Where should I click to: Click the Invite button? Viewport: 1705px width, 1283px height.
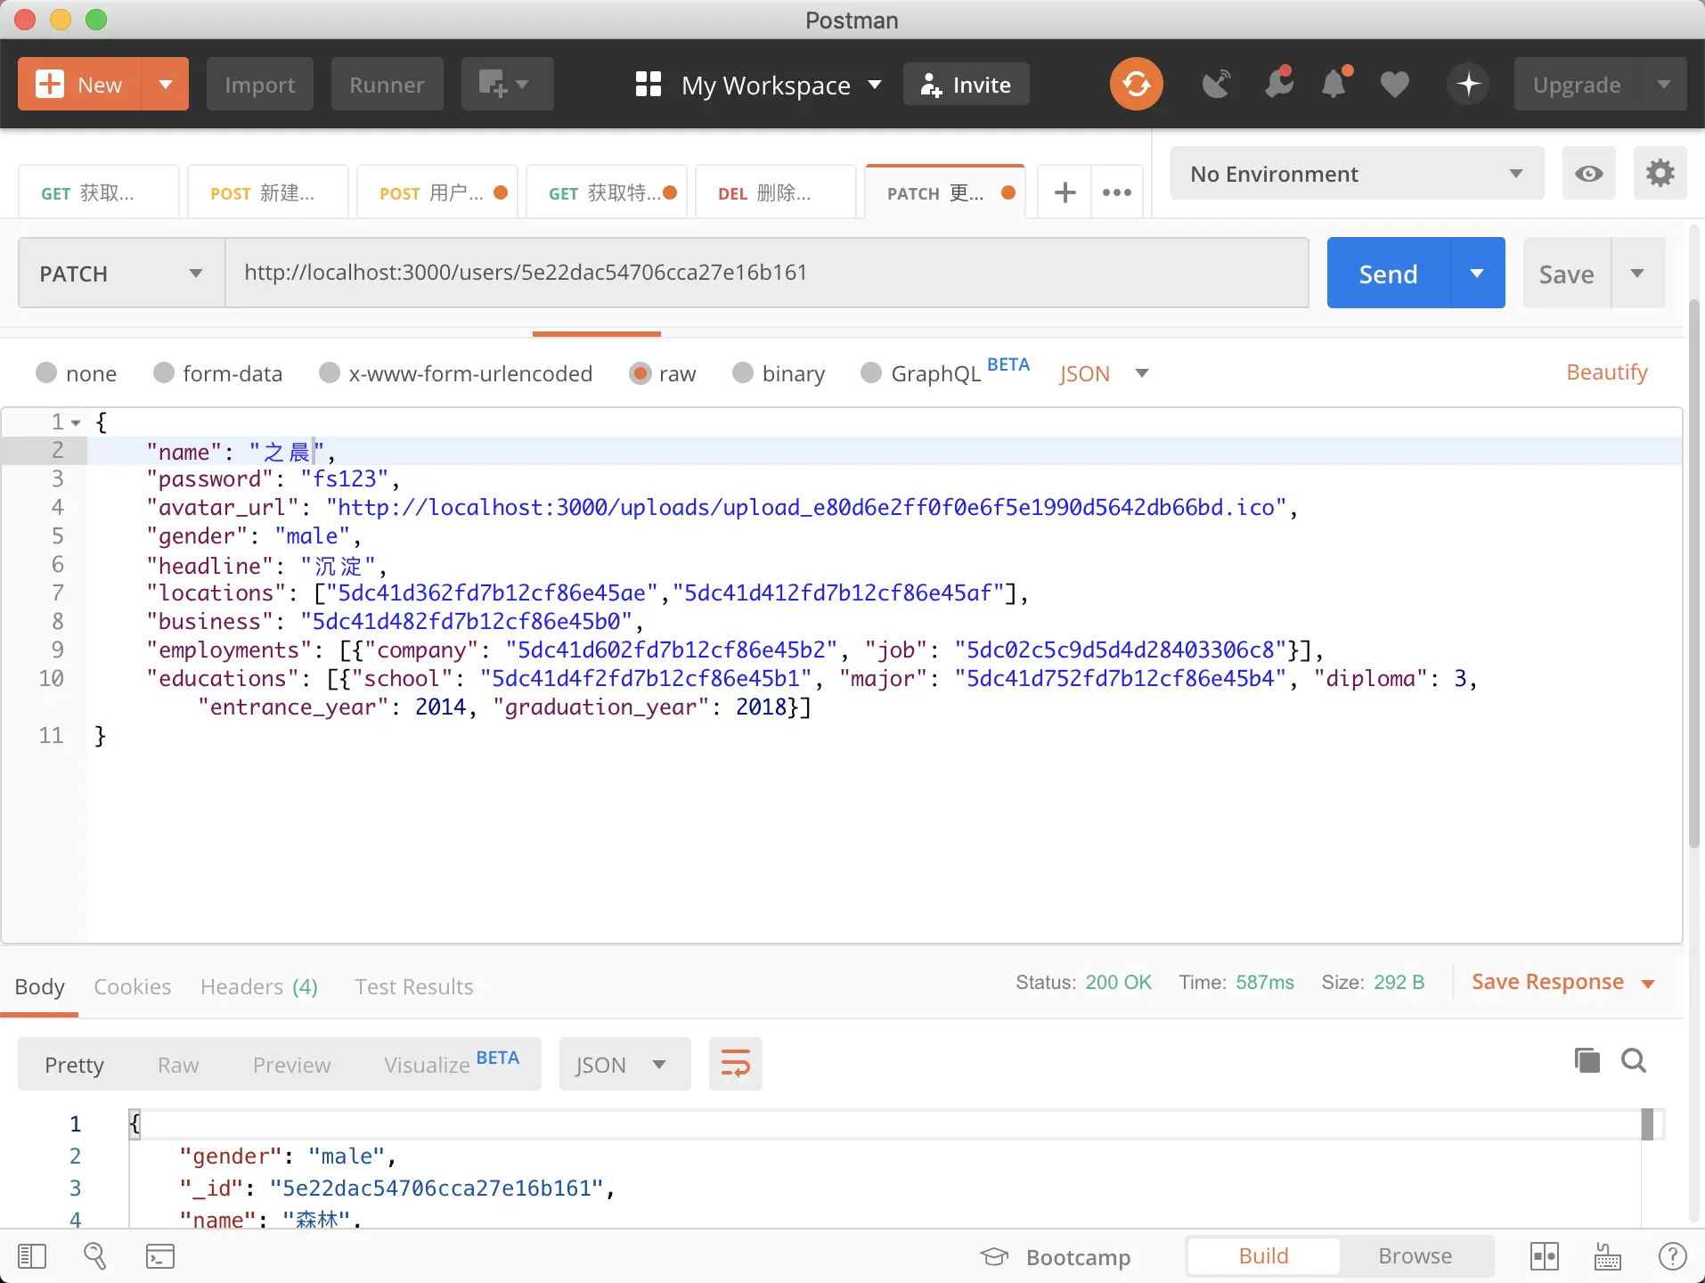click(x=966, y=85)
